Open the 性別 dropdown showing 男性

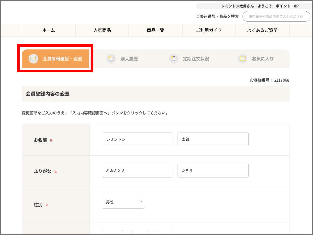(x=124, y=202)
